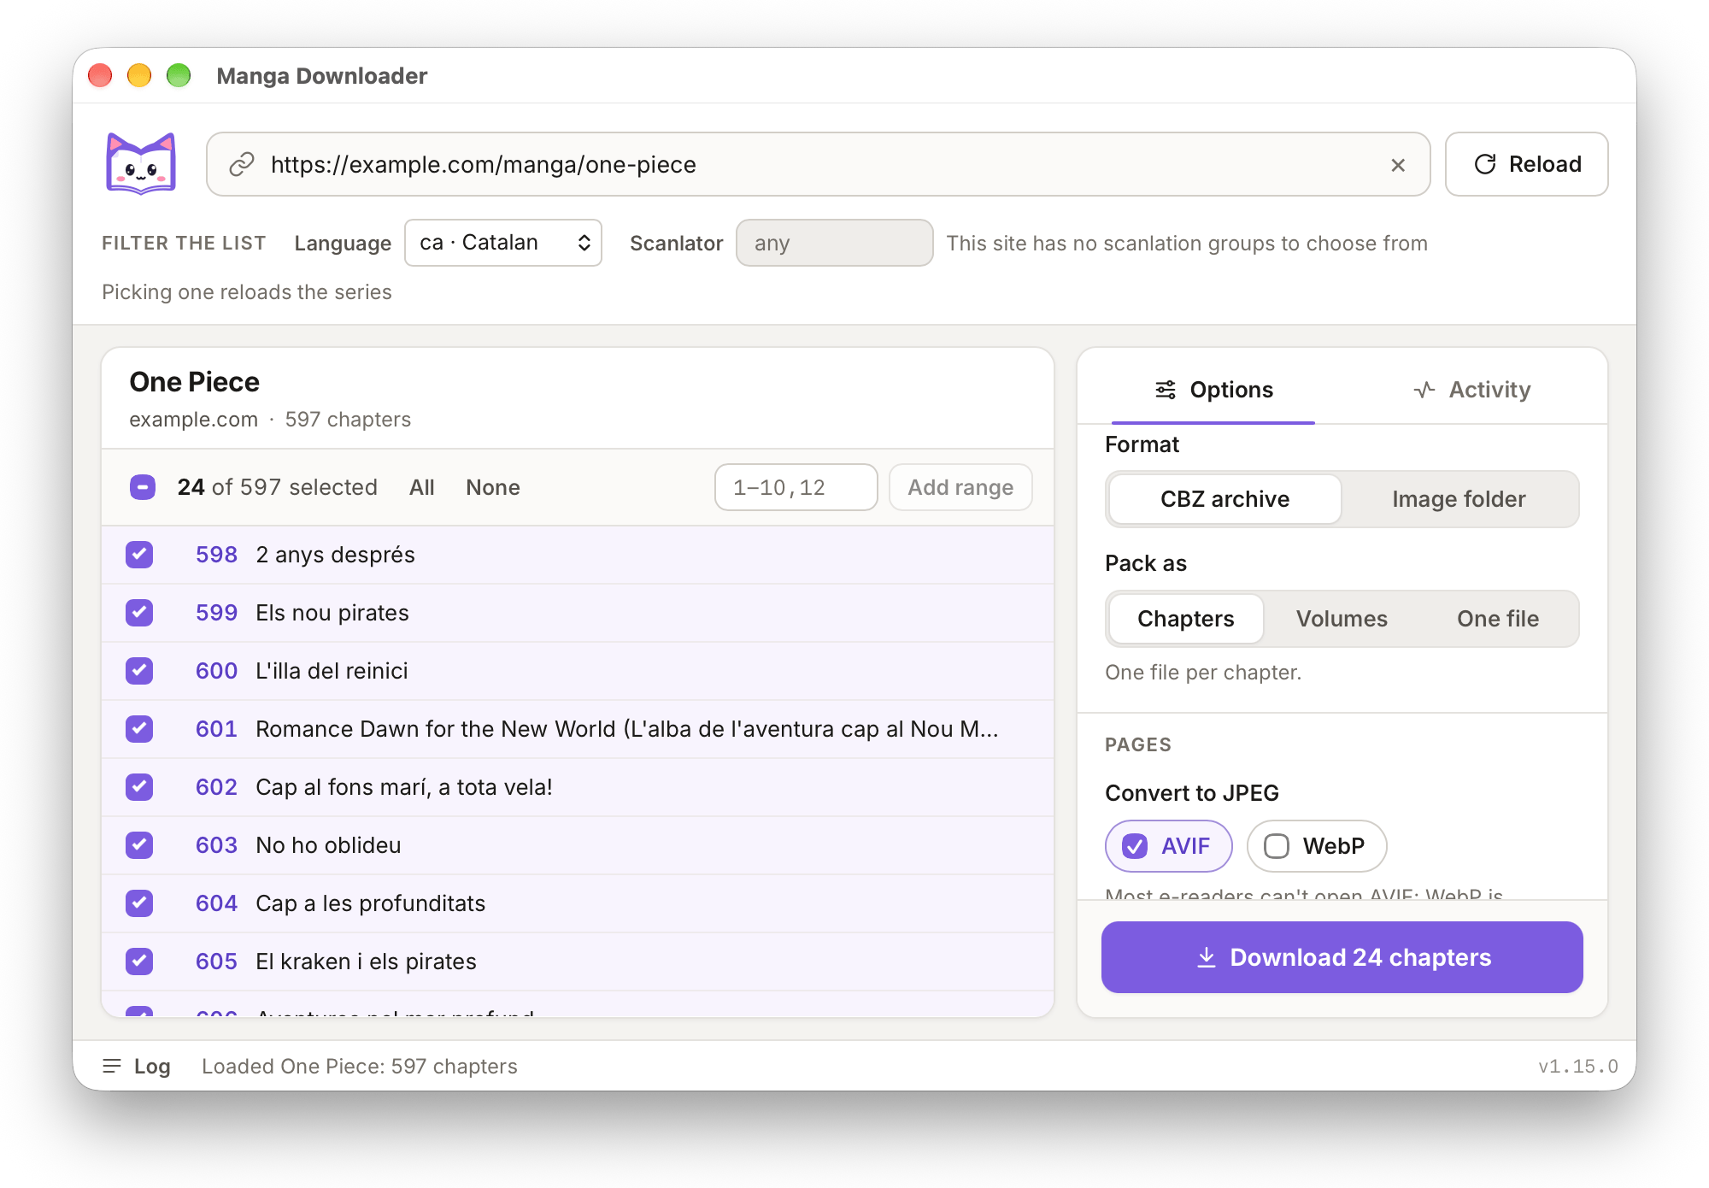Click the Language selector up-down chevrons
1709x1188 pixels.
coord(584,243)
